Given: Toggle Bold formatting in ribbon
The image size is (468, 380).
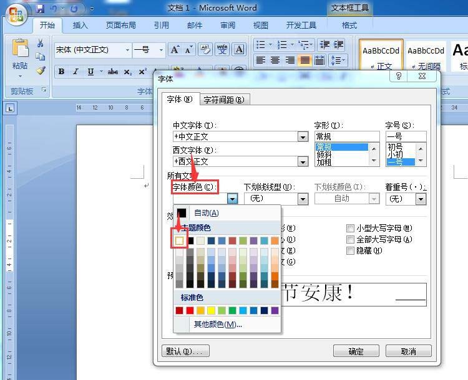Looking at the screenshot, I should tap(61, 72).
